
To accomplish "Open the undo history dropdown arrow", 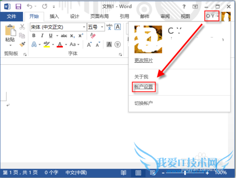I will [x=35, y=7].
